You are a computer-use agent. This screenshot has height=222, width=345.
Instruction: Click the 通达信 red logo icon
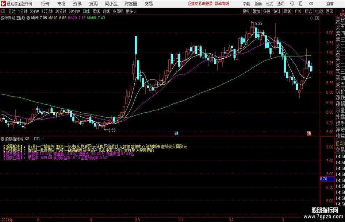[x=3, y=4]
